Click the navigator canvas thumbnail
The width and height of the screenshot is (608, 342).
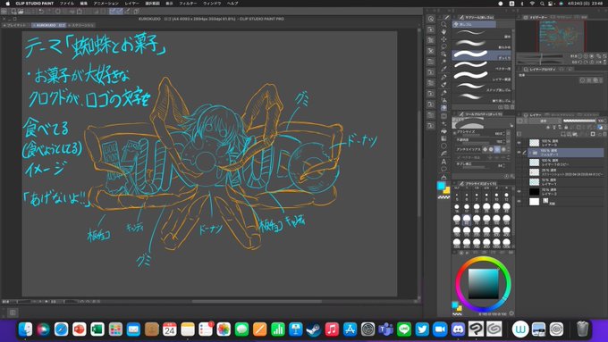point(562,36)
